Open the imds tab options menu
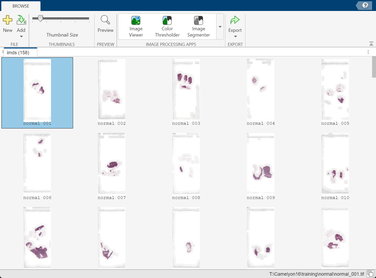 click(x=368, y=52)
